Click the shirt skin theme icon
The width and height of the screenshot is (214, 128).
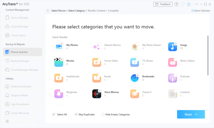coord(182,4)
